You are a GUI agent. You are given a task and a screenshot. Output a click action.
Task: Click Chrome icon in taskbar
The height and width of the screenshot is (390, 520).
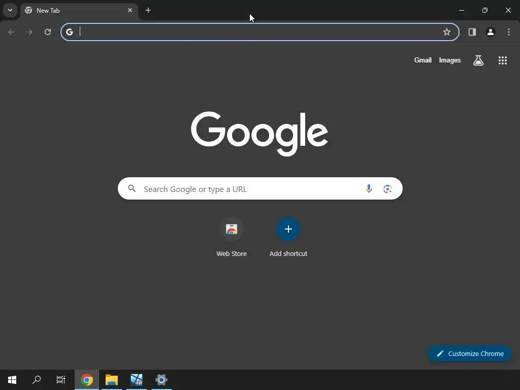click(87, 380)
